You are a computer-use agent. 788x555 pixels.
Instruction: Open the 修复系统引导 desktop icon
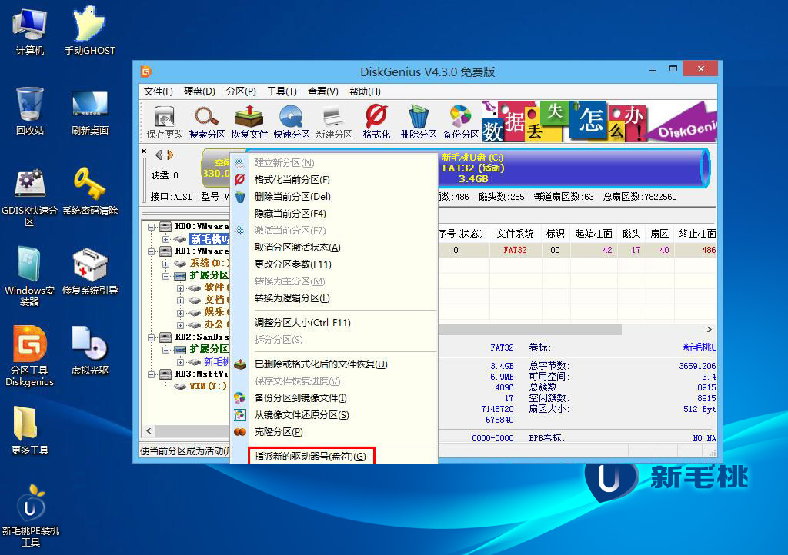tap(90, 271)
